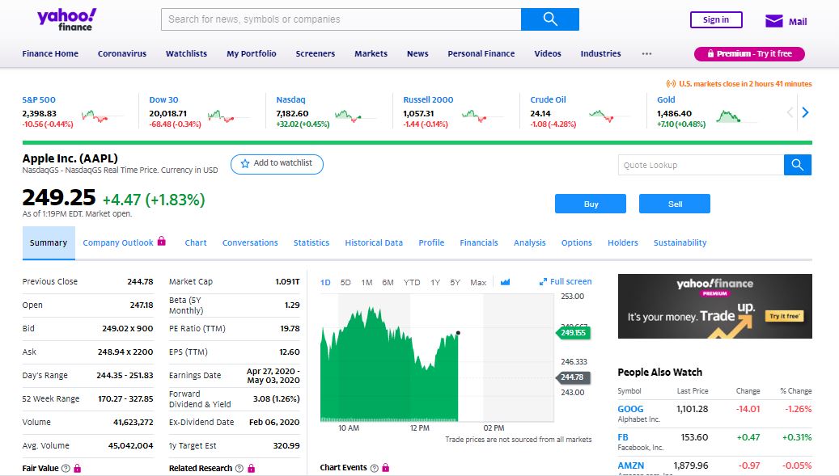This screenshot has width=839, height=476.
Task: Go to the Conversations tab
Action: [251, 242]
